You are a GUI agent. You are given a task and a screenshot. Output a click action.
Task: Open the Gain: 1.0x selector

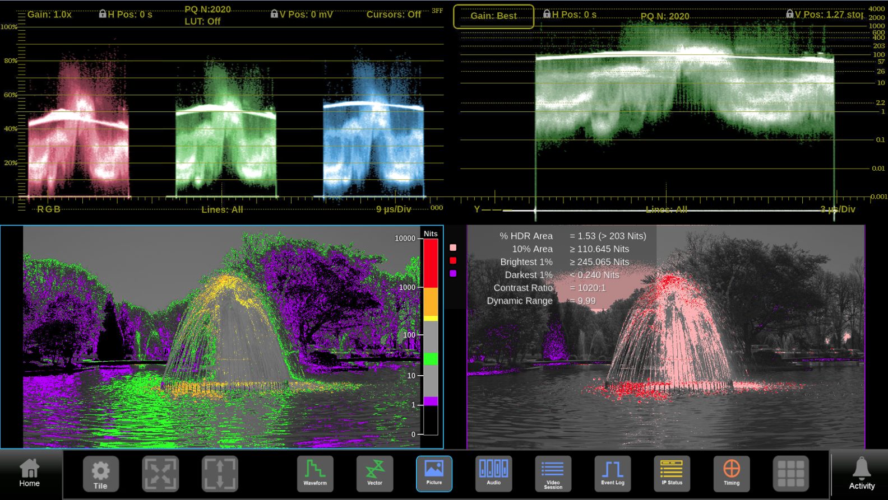[x=49, y=14]
